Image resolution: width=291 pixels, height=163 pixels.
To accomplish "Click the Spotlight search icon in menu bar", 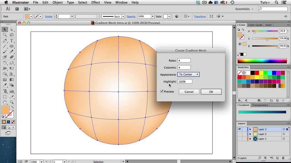I will pos(277,2).
